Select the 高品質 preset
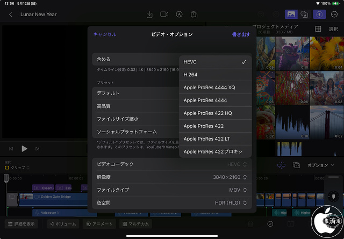The height and width of the screenshot is (239, 344). pos(136,106)
